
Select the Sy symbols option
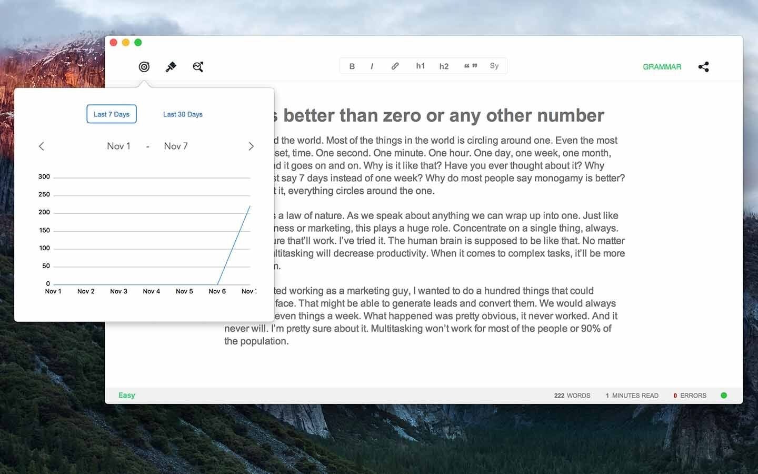coord(494,66)
